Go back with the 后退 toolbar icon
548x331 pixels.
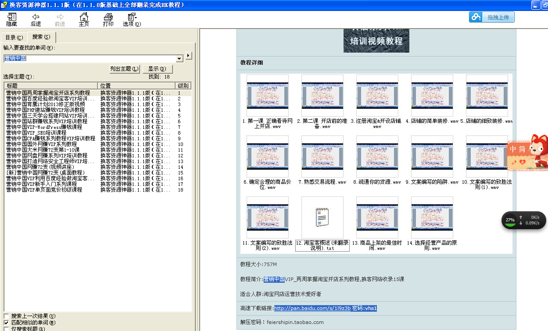[x=36, y=20]
